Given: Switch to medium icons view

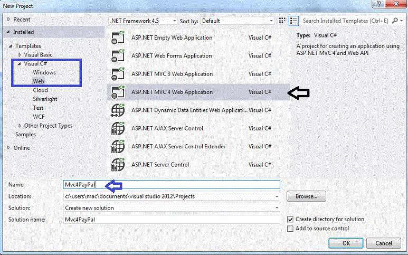Looking at the screenshot, I should point(282,21).
